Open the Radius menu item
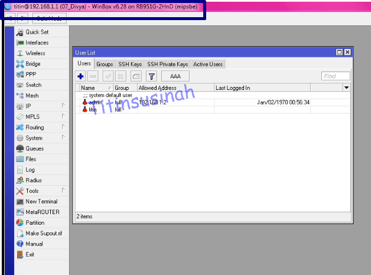371x275 pixels. tap(41, 180)
